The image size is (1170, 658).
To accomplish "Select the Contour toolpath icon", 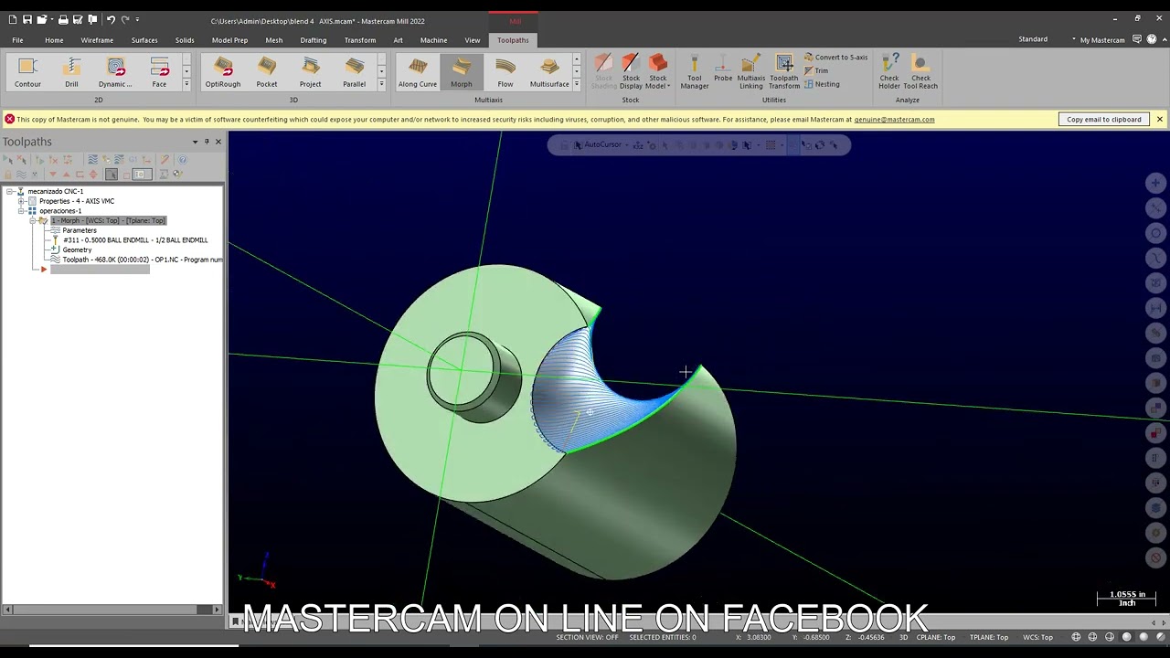I will (x=27, y=72).
